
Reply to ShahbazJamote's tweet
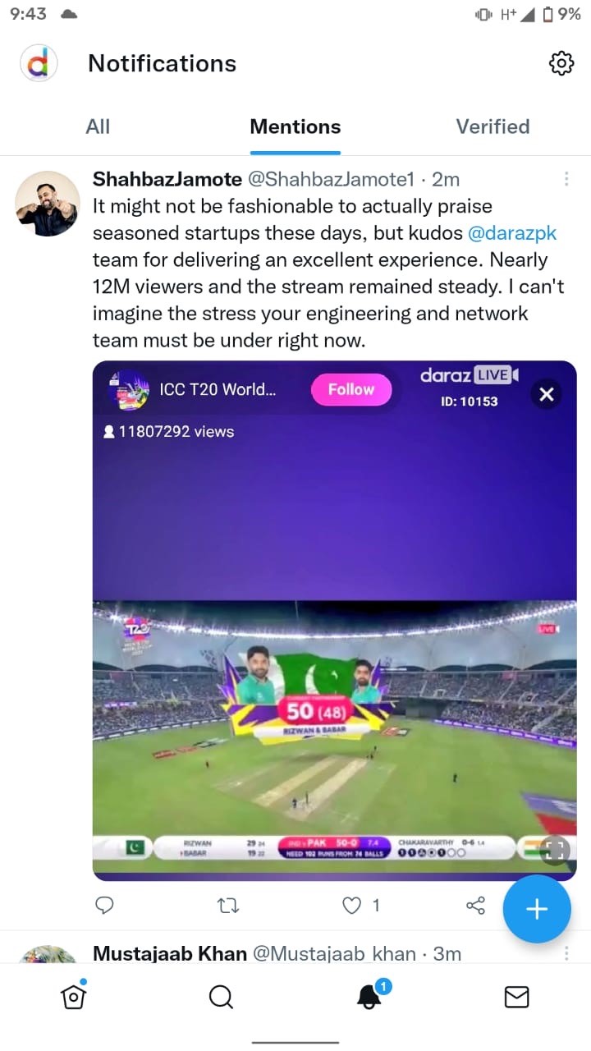pyautogui.click(x=104, y=906)
